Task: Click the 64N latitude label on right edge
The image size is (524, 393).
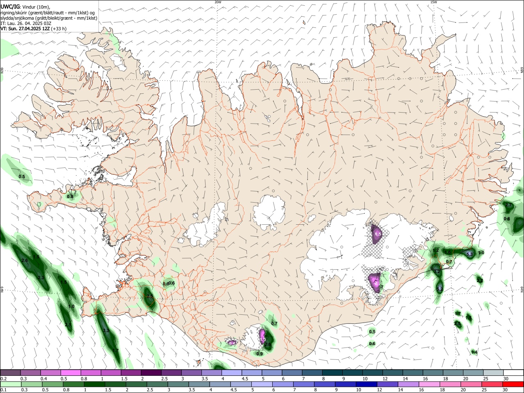Action: click(522, 289)
